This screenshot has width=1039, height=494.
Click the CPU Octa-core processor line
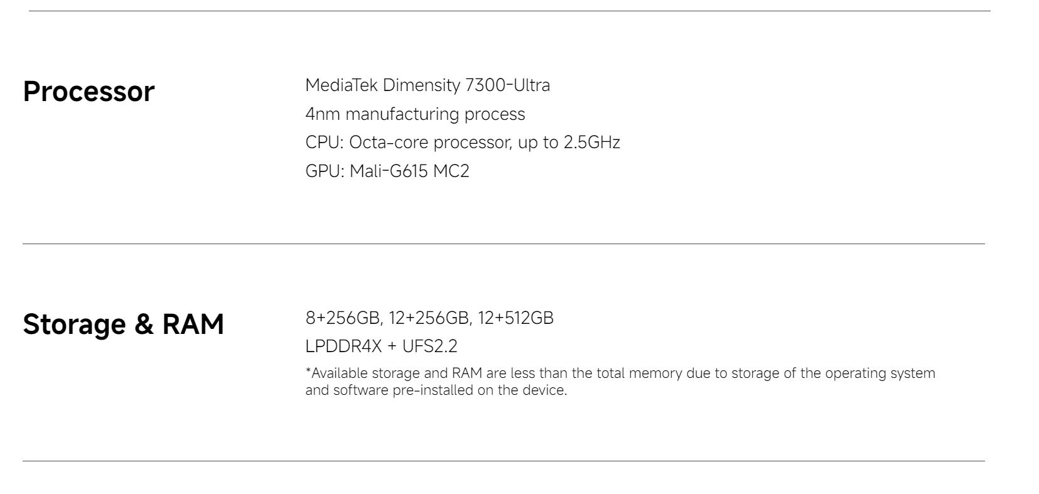(x=463, y=142)
